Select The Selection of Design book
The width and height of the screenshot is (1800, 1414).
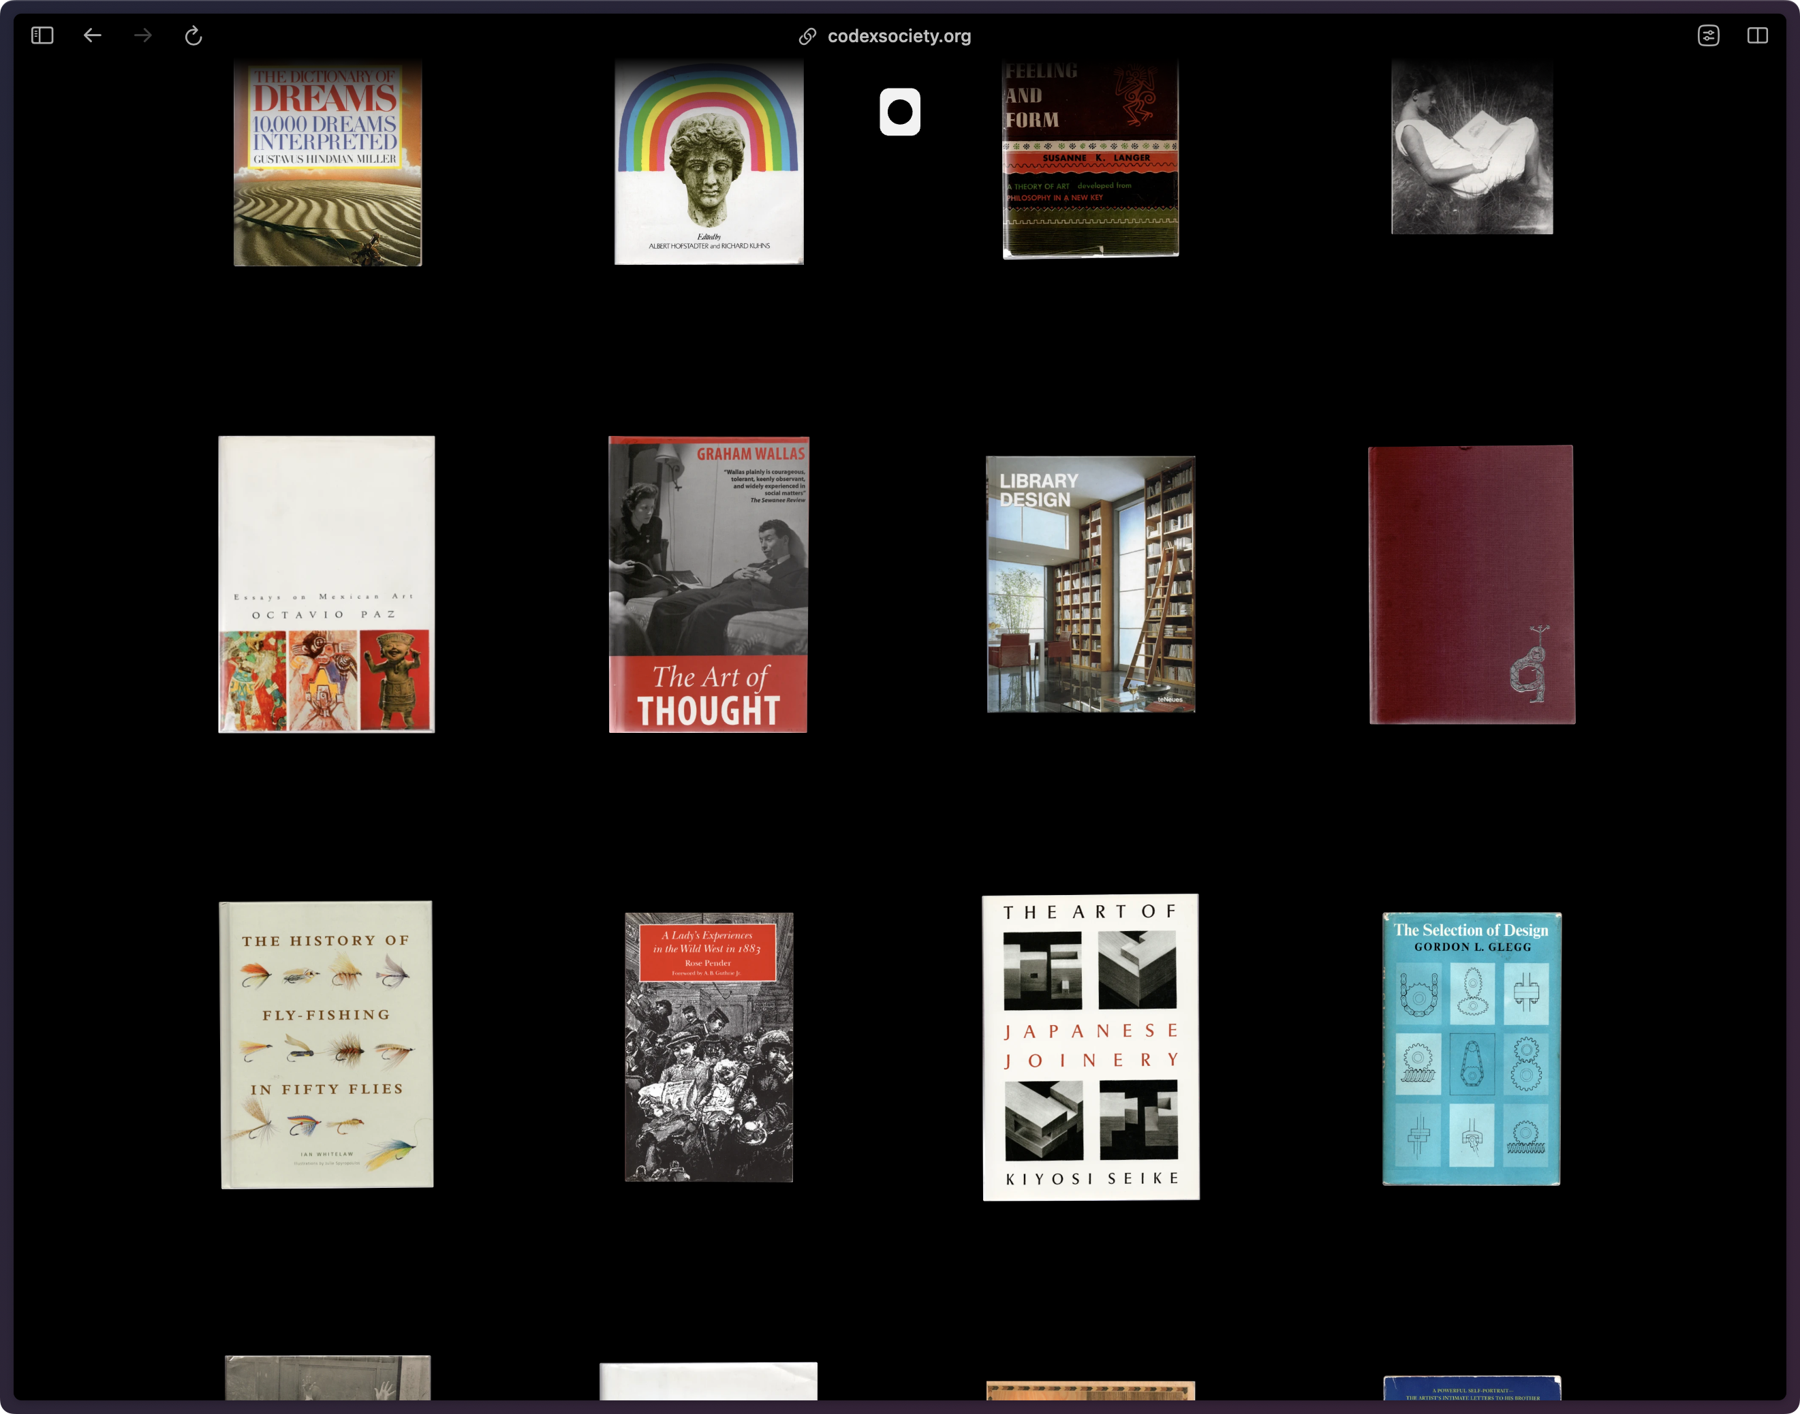1472,1048
